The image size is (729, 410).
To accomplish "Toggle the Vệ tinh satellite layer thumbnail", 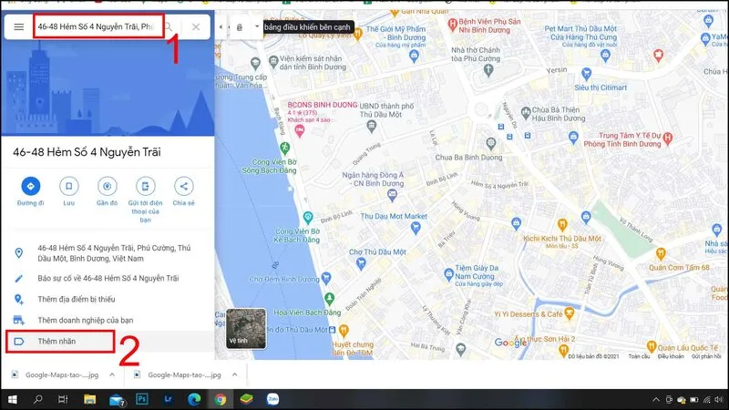I will 246,328.
